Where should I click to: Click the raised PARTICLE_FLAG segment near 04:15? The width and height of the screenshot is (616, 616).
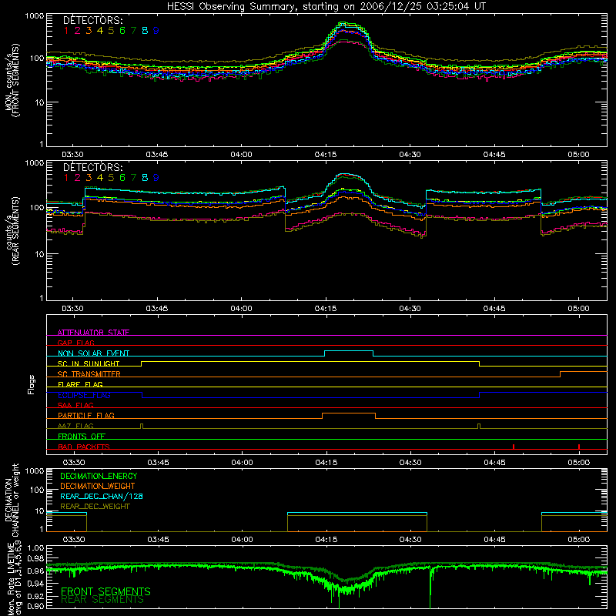pos(349,413)
